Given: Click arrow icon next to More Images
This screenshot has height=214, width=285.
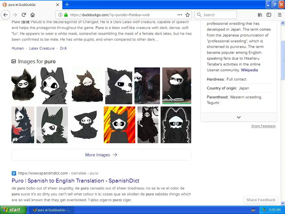Looking at the screenshot, I should pos(115,155).
